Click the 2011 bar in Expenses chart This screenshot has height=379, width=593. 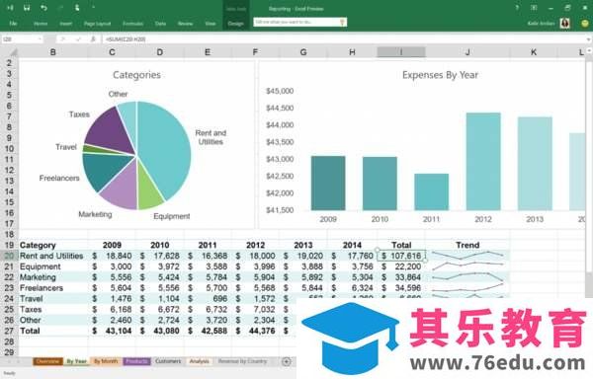tap(431, 192)
